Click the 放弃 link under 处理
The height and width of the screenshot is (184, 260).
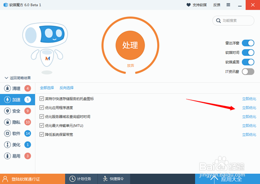(x=130, y=66)
